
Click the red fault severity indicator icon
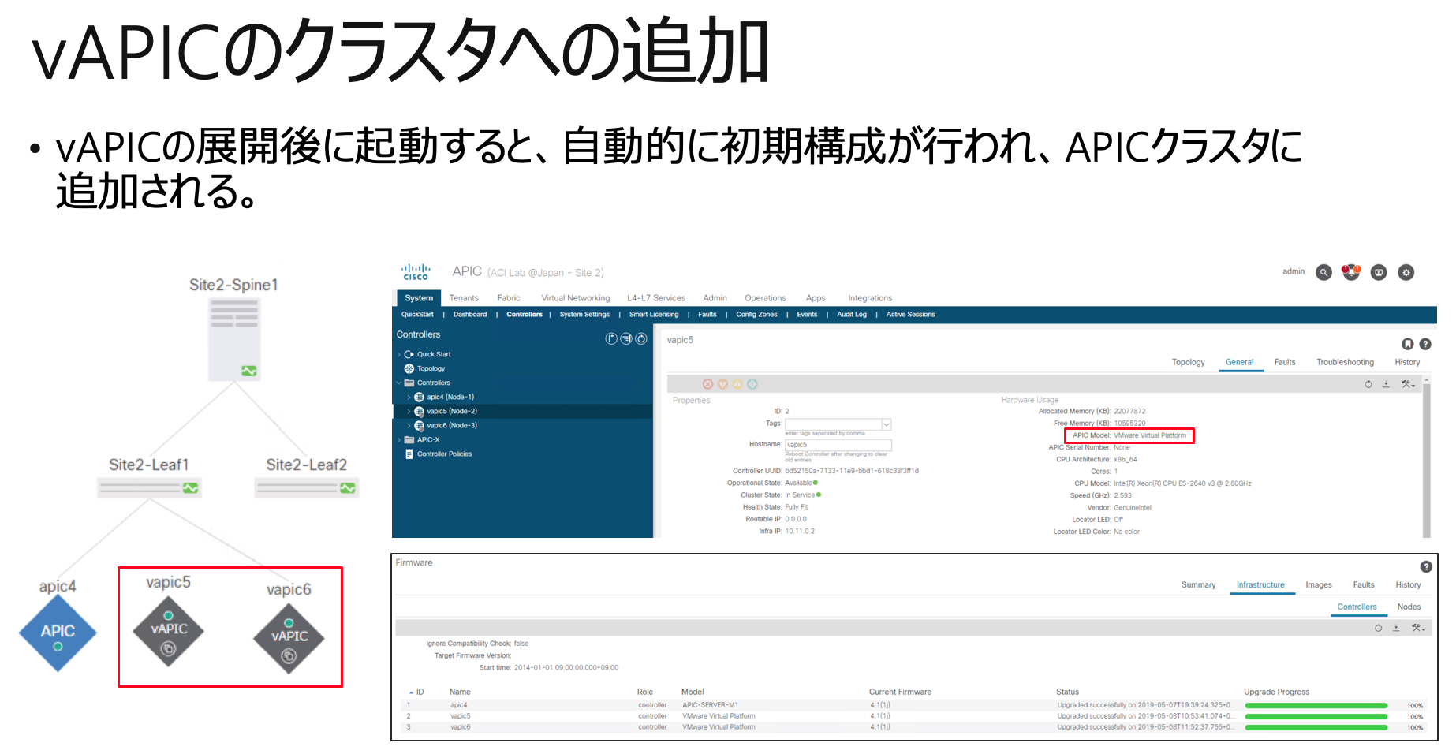coord(707,384)
